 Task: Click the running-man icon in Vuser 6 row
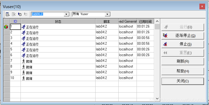click(x=23, y=56)
